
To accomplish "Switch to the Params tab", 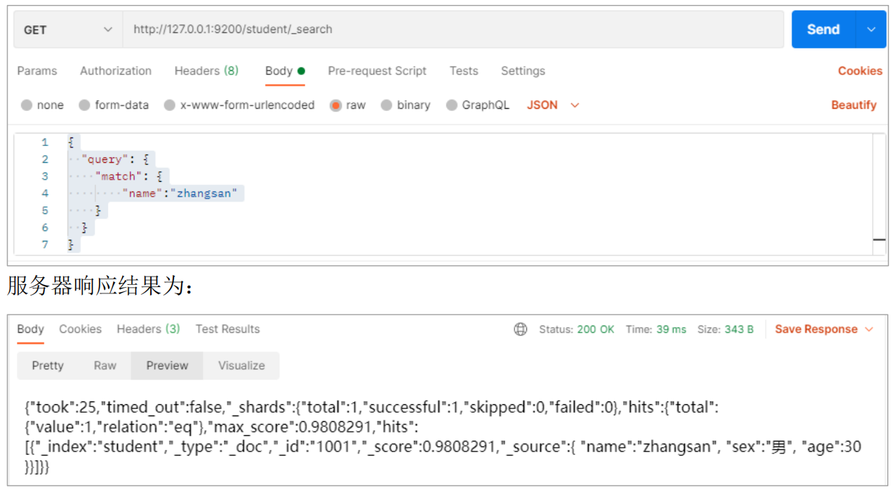I will pos(37,71).
